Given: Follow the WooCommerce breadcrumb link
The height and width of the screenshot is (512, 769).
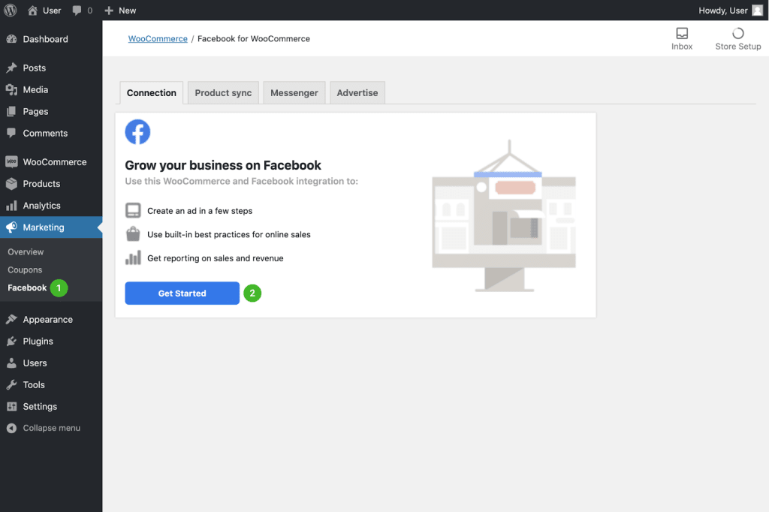Looking at the screenshot, I should (158, 39).
